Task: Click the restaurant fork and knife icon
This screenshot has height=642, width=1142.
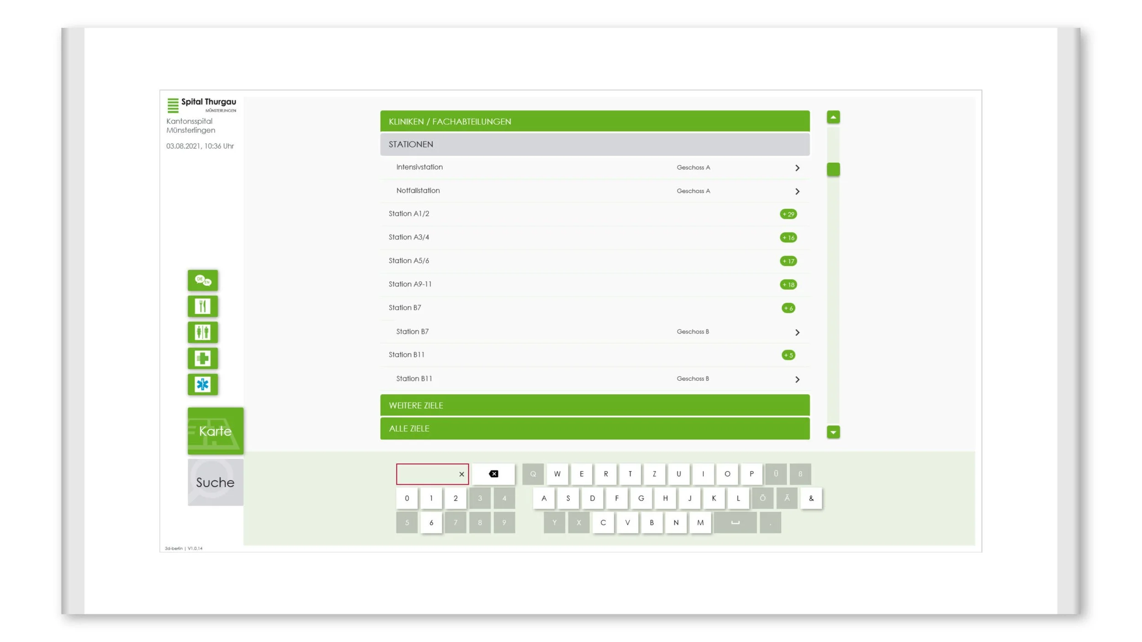Action: coord(202,306)
